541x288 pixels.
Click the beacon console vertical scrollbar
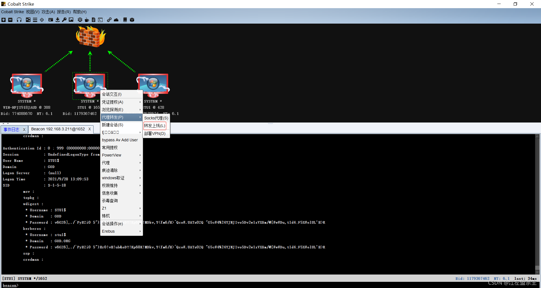pos(537,204)
